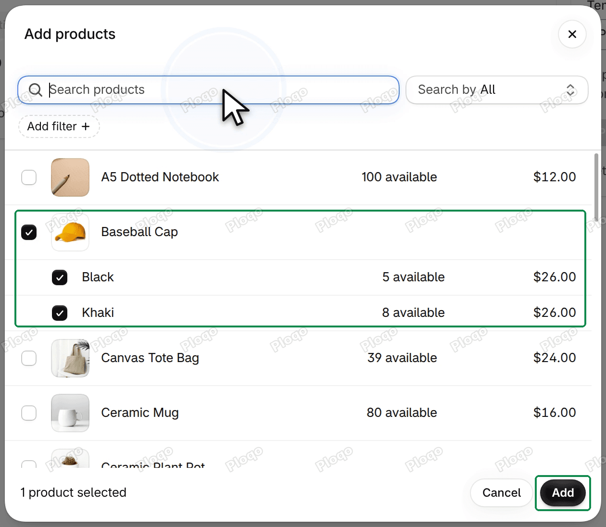Click the 5 available text

(x=414, y=277)
